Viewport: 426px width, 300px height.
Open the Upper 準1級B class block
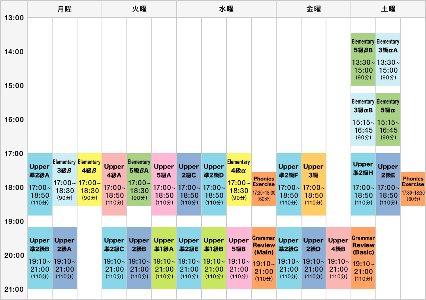(214, 258)
